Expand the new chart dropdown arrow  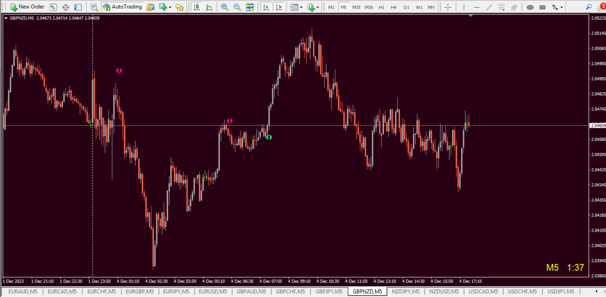170,8
